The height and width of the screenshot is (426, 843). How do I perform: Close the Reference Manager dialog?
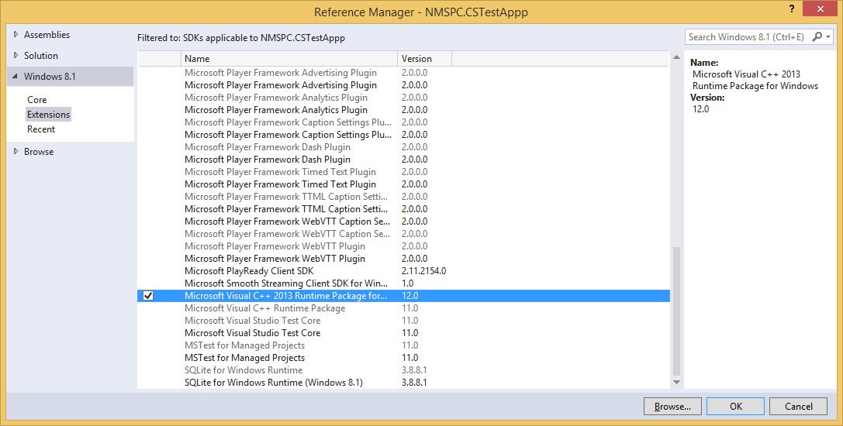(820, 9)
